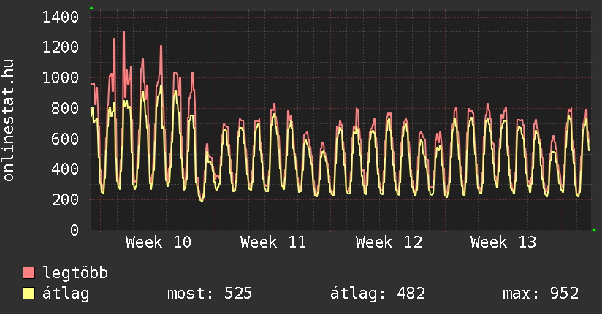The height and width of the screenshot is (314, 602).
Task: Click the vertical onlinestat.hu label
Action: [x=9, y=120]
